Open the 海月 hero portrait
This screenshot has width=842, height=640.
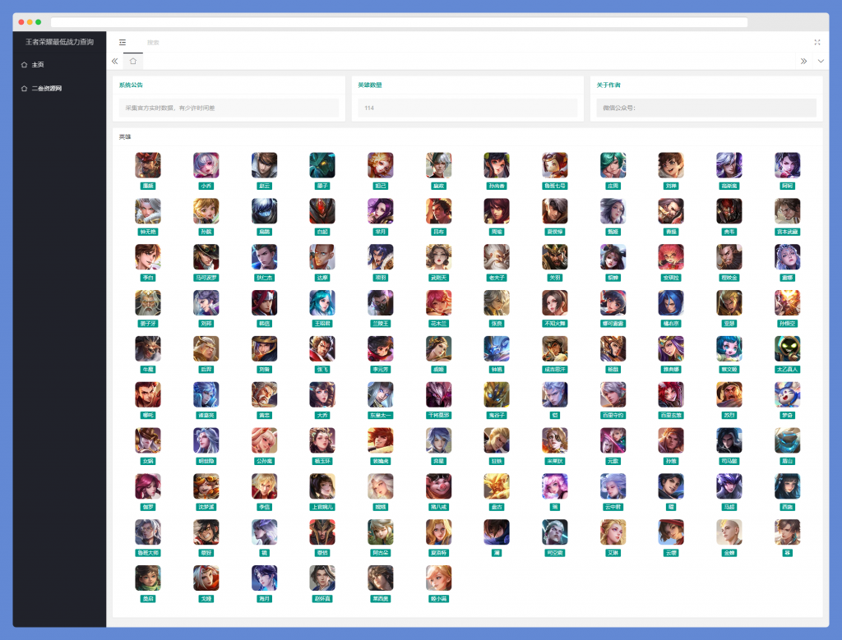(264, 578)
